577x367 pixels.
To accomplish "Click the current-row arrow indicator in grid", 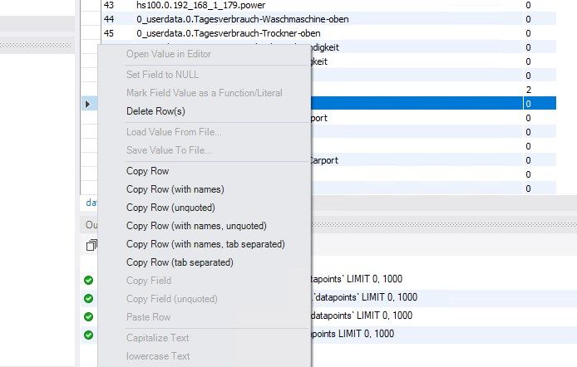I will tap(87, 104).
